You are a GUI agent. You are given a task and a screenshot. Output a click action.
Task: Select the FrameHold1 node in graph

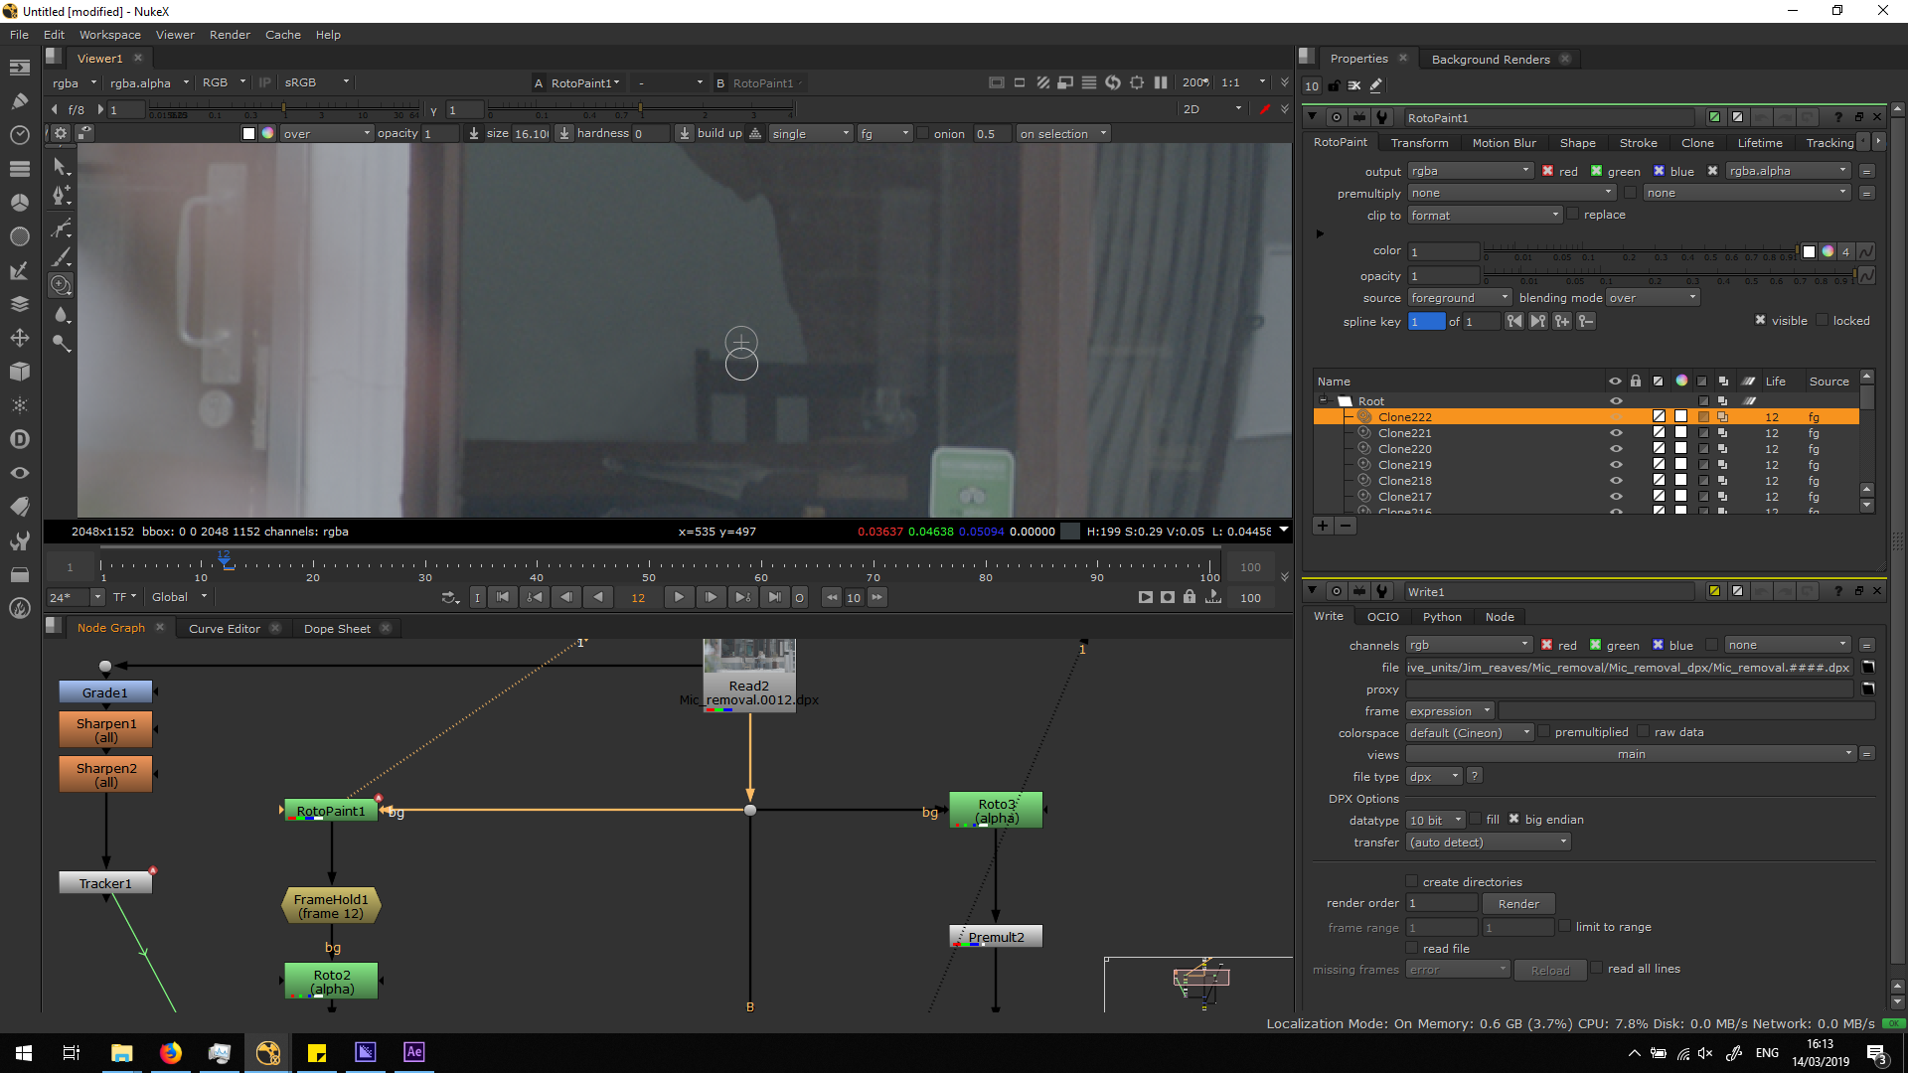tap(331, 906)
